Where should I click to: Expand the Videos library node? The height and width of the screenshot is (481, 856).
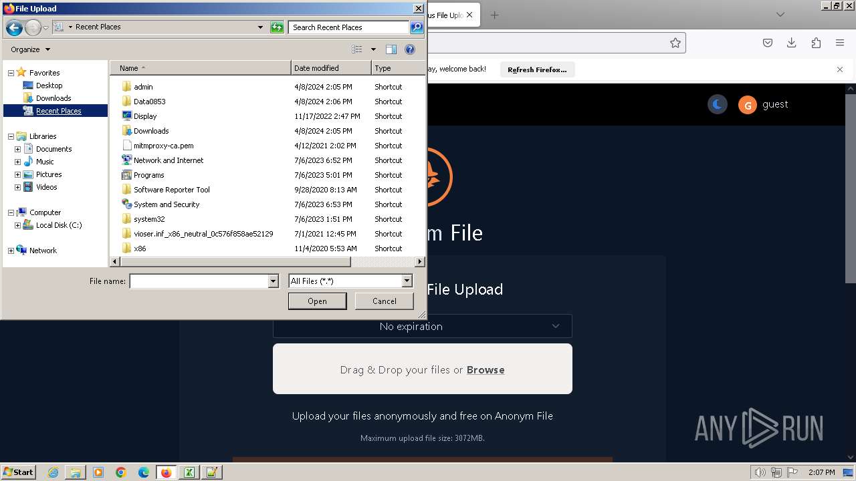tap(17, 187)
